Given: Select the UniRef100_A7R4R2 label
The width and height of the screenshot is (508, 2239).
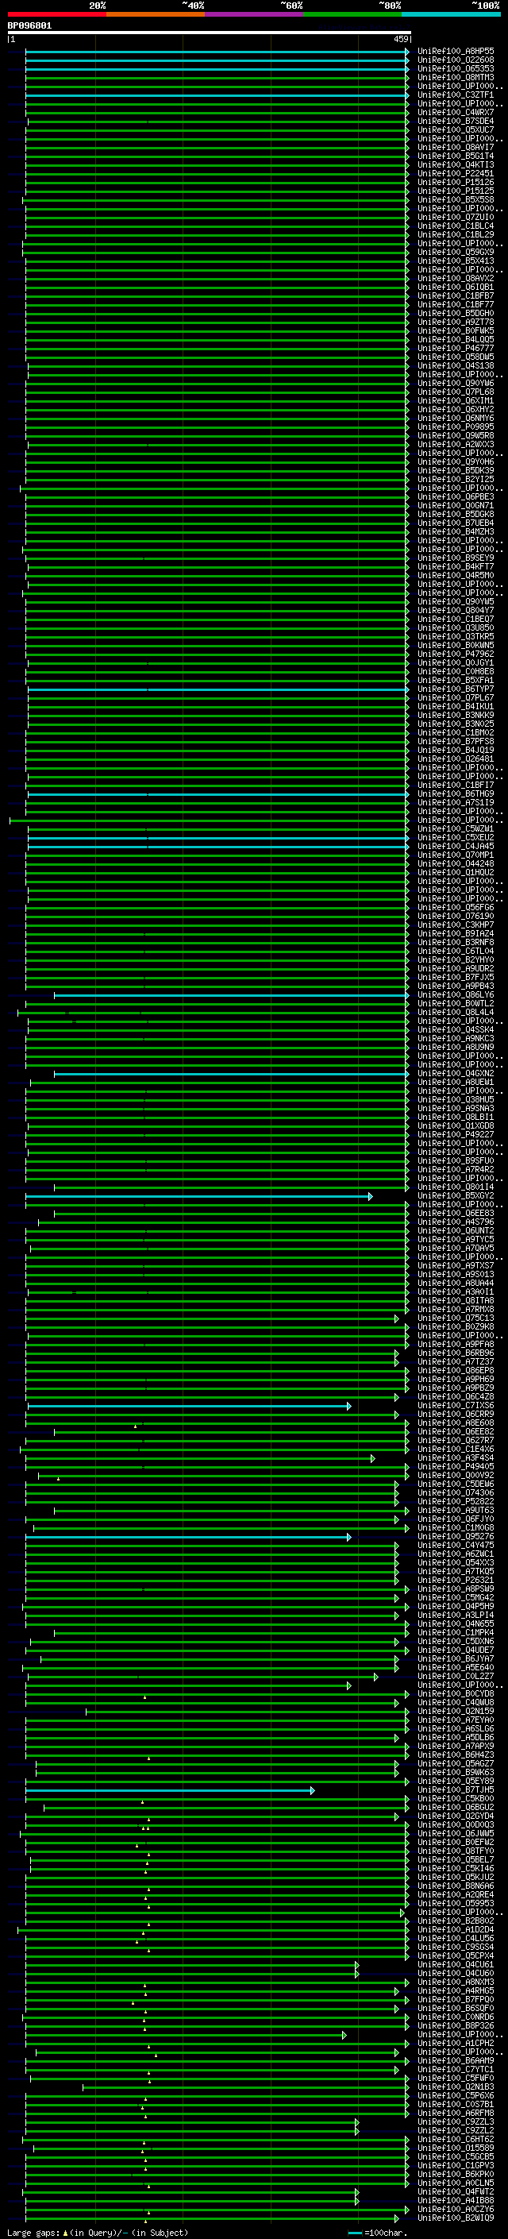Looking at the screenshot, I should 456,1170.
